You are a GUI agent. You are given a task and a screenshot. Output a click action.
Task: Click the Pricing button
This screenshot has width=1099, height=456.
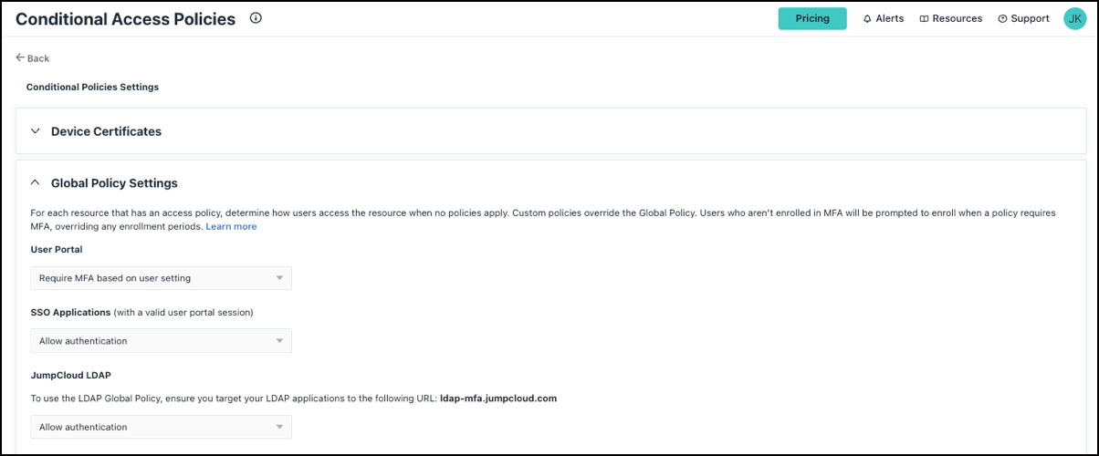click(812, 18)
